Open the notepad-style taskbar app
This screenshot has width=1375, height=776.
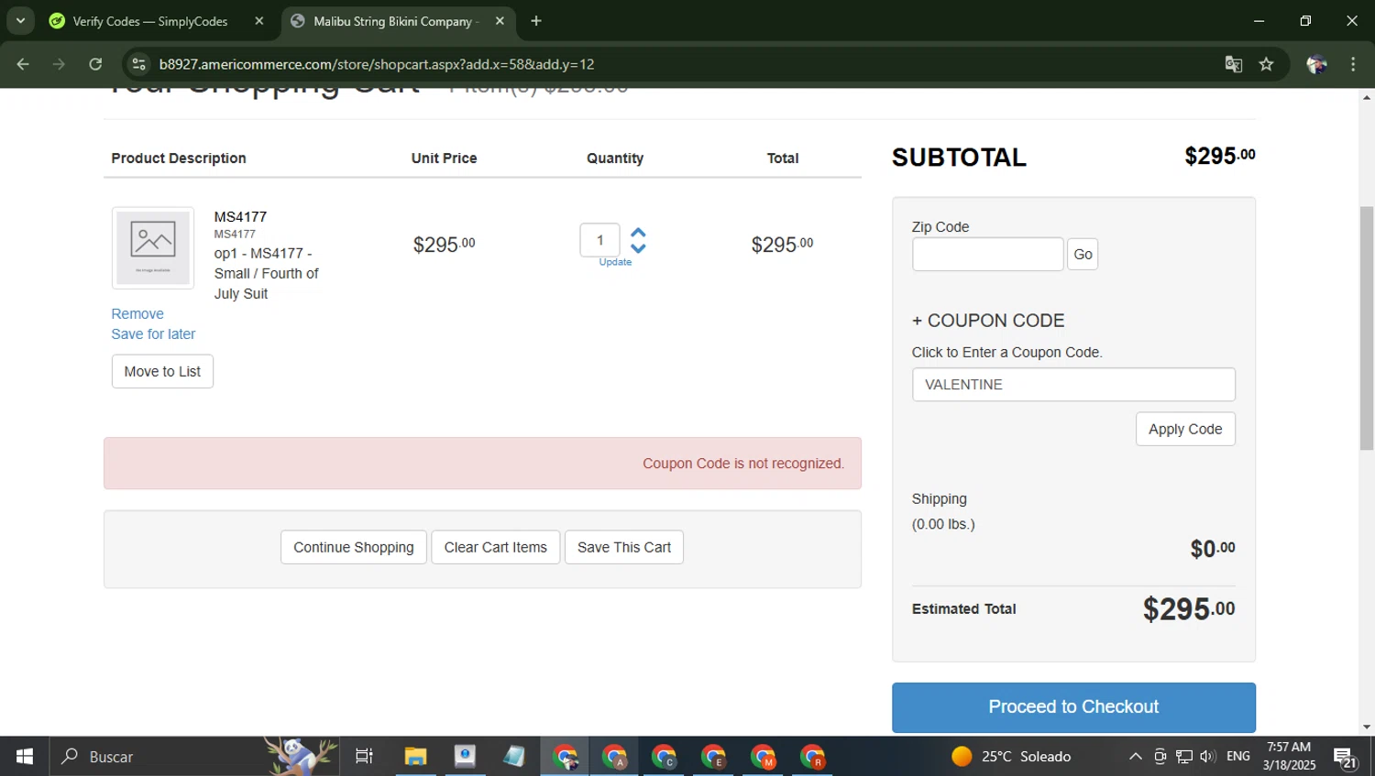point(514,757)
